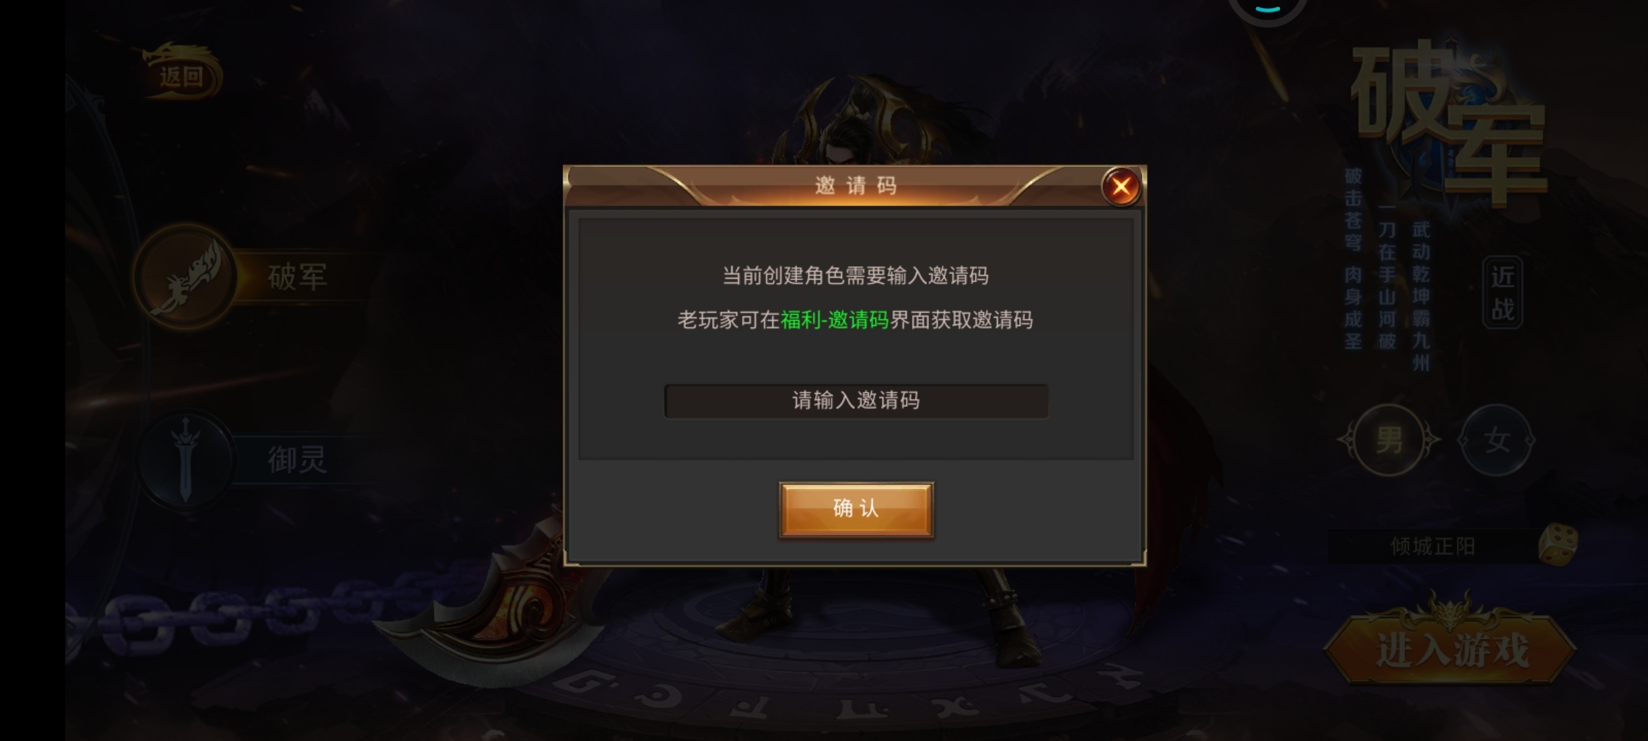Tap the 进入游戏 enter game button

(1451, 648)
